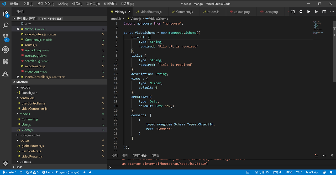Switch to the videoRouters.js editor tab
This screenshot has width=336, height=175.
pos(151,12)
